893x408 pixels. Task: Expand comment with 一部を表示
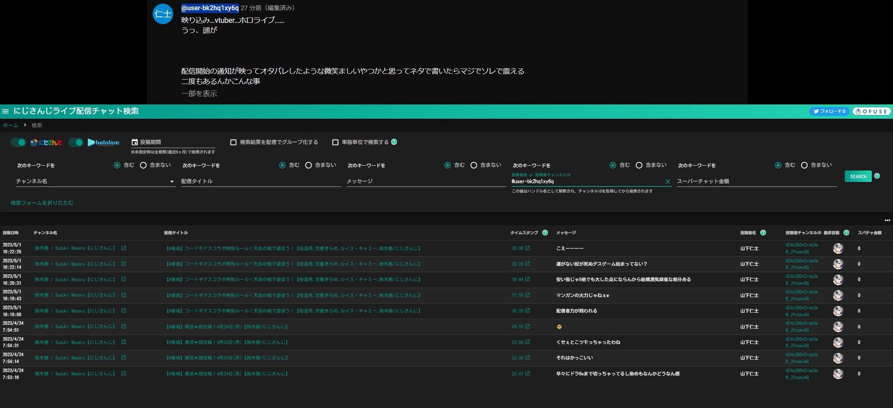coord(199,93)
